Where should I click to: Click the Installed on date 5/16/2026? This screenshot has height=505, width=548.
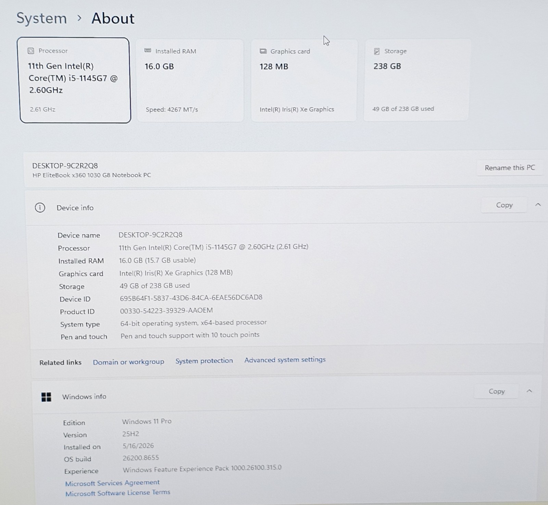click(x=138, y=446)
